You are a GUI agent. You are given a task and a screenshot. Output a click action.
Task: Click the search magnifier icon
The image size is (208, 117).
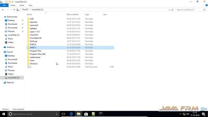[x=204, y=10]
